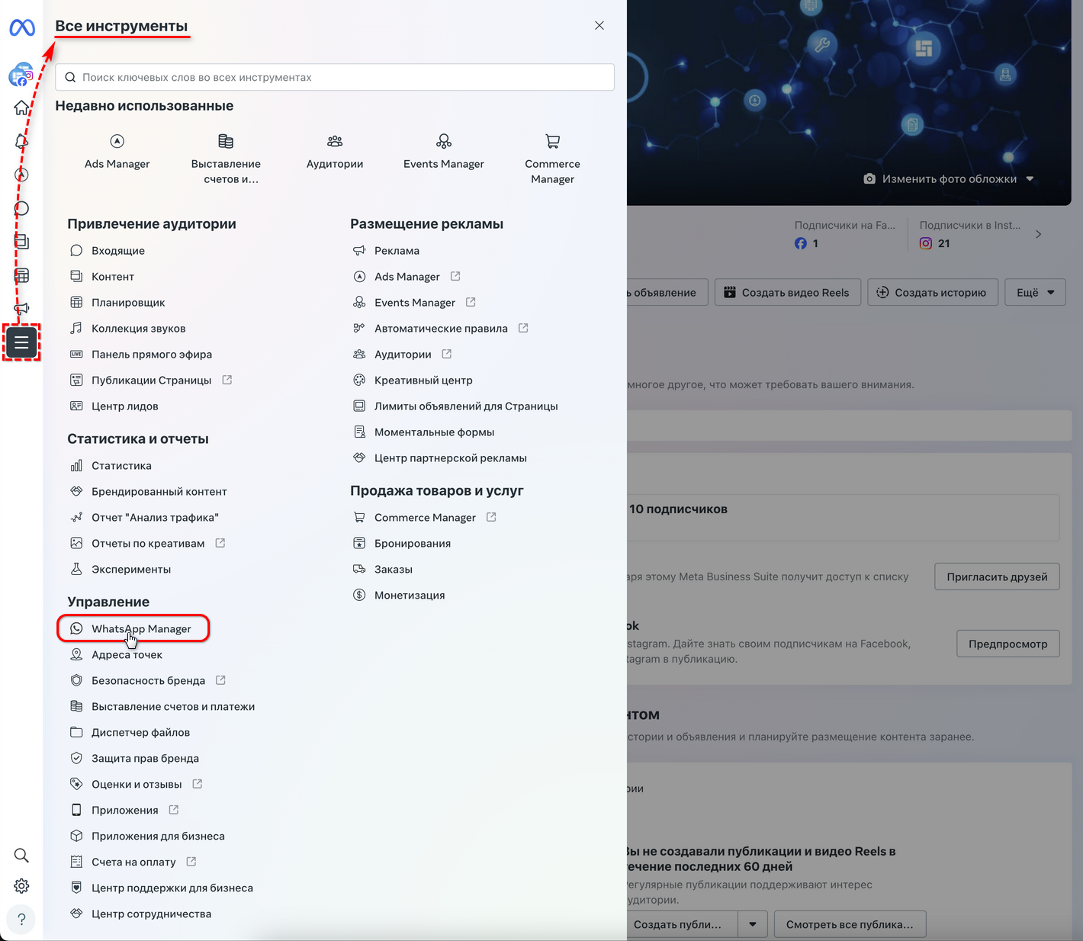Open the notifications bell in the sidebar

click(x=21, y=141)
